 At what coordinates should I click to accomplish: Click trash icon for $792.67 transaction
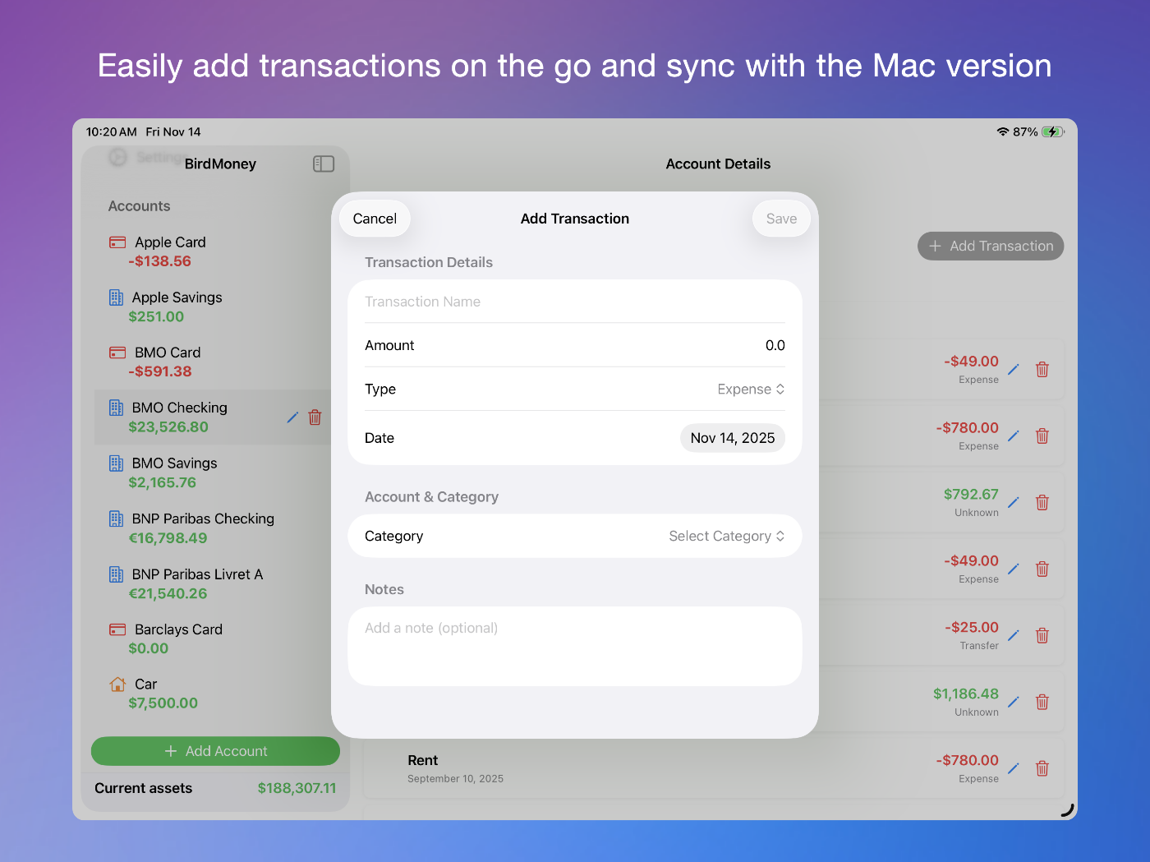coord(1042,502)
